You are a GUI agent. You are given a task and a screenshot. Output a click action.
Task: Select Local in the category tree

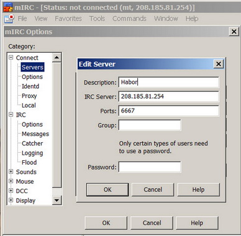coord(29,106)
